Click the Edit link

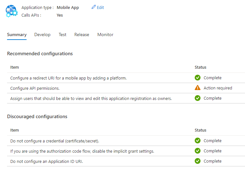(x=100, y=7)
